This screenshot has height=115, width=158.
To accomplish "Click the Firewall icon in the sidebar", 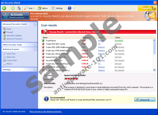I will (4, 32).
